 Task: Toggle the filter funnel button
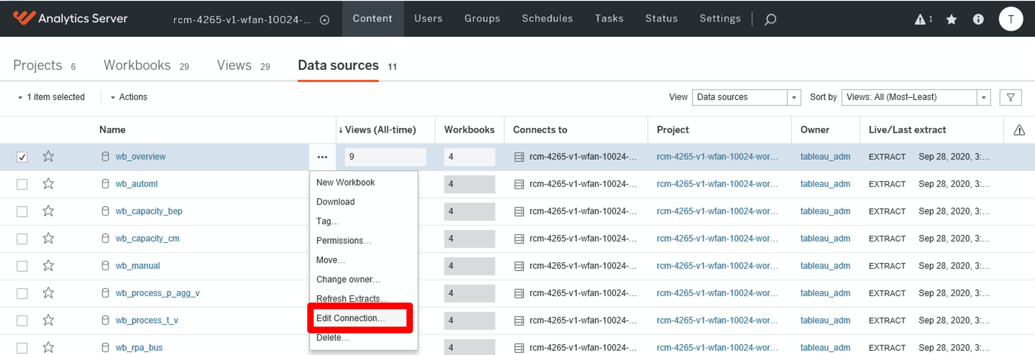[x=1010, y=97]
